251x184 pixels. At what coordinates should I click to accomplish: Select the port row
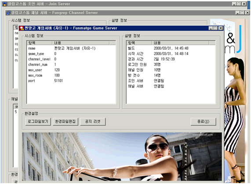coord(71,81)
